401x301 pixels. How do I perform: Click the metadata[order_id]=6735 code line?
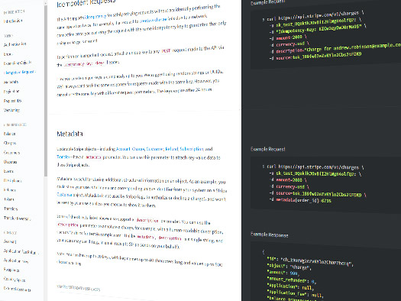click(300, 200)
